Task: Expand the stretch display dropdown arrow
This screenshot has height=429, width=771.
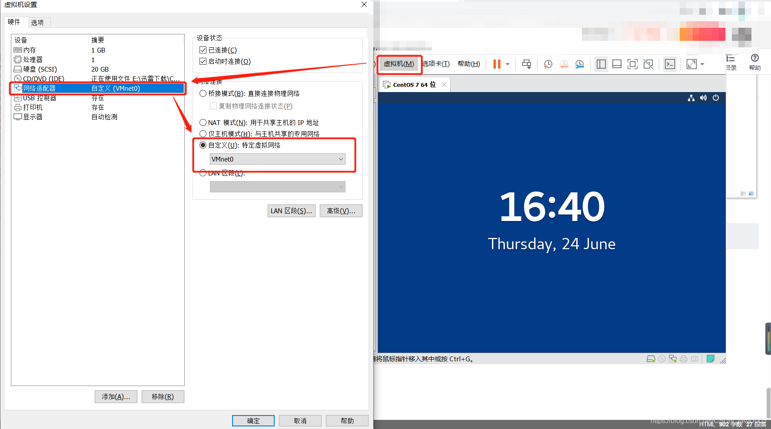Action: (x=702, y=64)
